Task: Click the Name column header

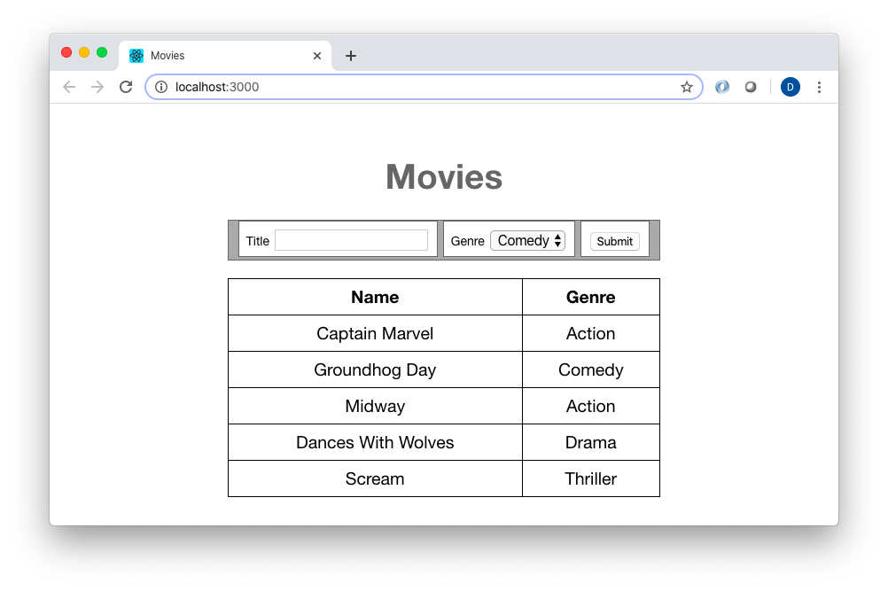Action: tap(375, 297)
